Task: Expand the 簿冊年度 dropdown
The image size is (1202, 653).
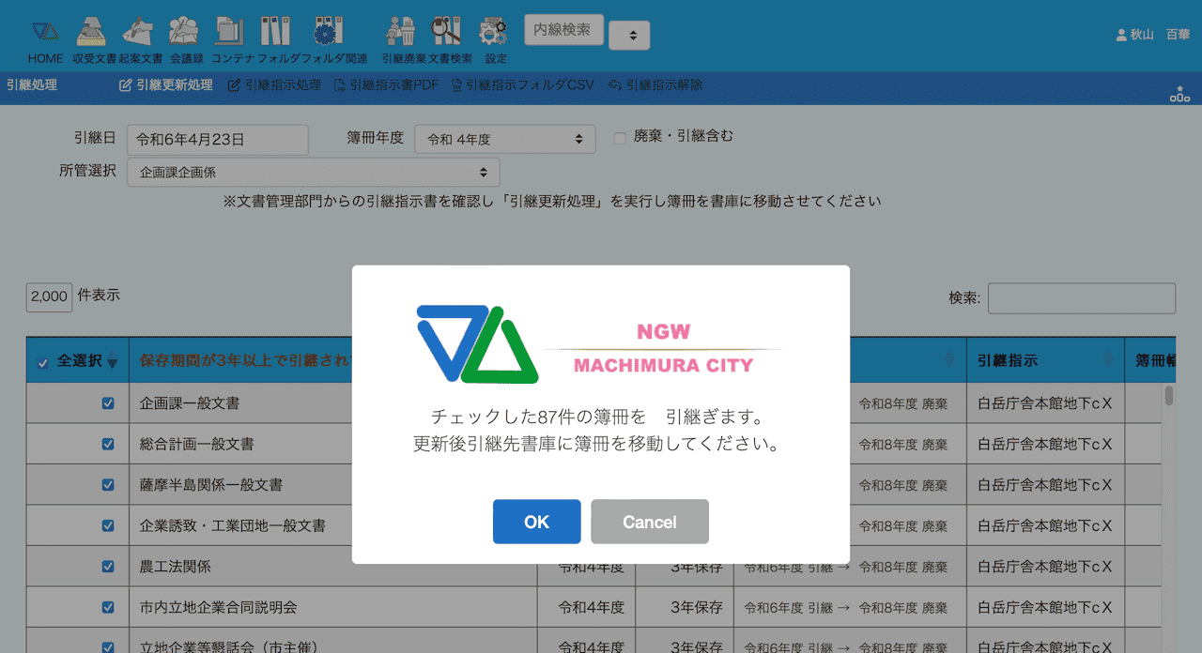Action: (x=505, y=140)
